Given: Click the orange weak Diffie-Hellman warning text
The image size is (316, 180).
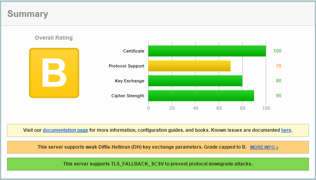Looking at the screenshot, I should [142, 147].
